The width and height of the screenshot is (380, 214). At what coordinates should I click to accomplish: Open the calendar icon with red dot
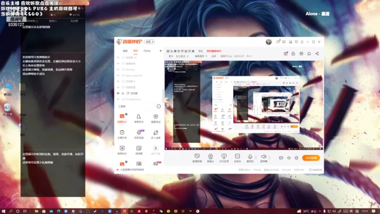[286, 54]
